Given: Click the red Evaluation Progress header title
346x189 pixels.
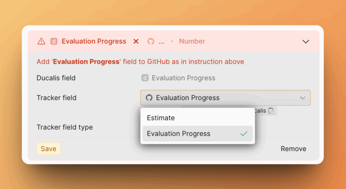Looking at the screenshot, I should click(x=94, y=41).
